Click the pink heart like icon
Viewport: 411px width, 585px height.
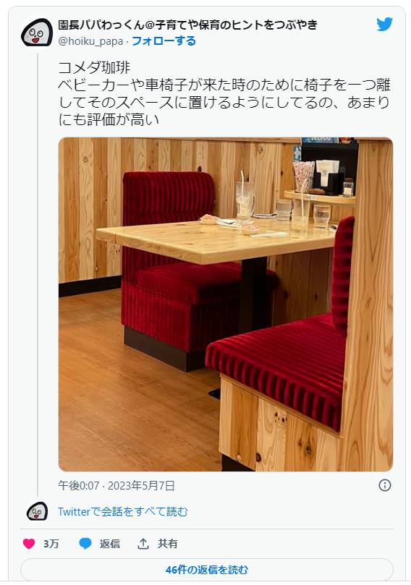(x=29, y=544)
